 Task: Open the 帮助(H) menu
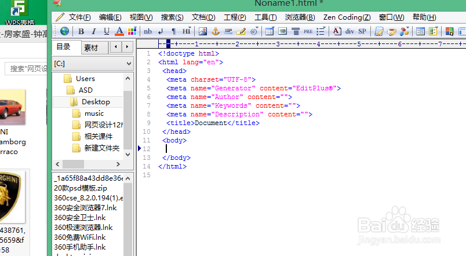(x=424, y=17)
